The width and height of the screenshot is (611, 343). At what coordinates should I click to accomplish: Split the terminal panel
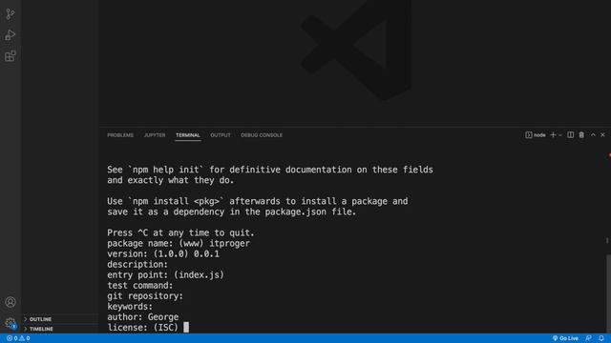coord(571,135)
